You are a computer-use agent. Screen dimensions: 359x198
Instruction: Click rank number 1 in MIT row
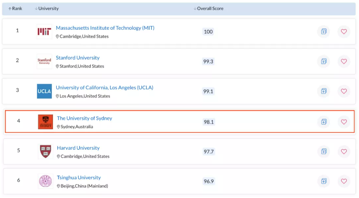[18, 30]
